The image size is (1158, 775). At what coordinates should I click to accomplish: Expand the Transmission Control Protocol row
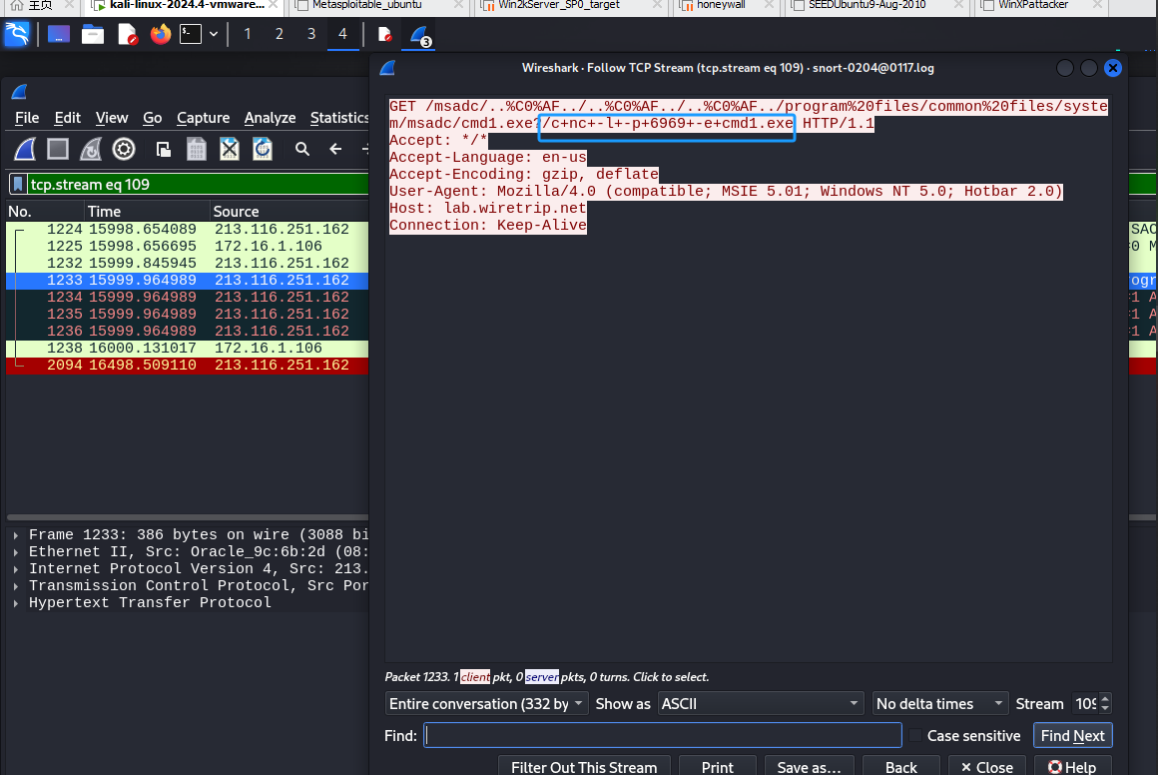16,586
